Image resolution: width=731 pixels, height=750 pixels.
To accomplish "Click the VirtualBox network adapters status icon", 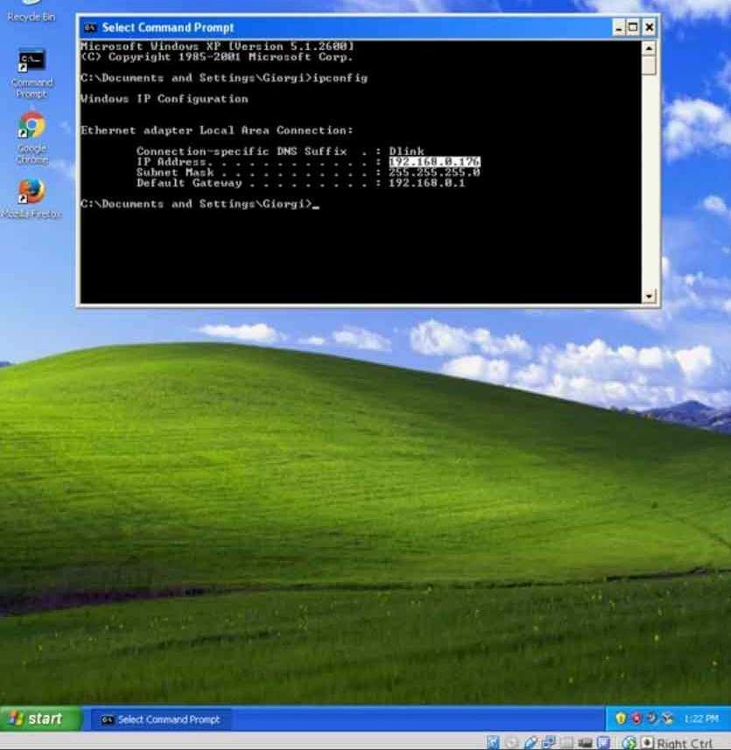I will (x=549, y=743).
